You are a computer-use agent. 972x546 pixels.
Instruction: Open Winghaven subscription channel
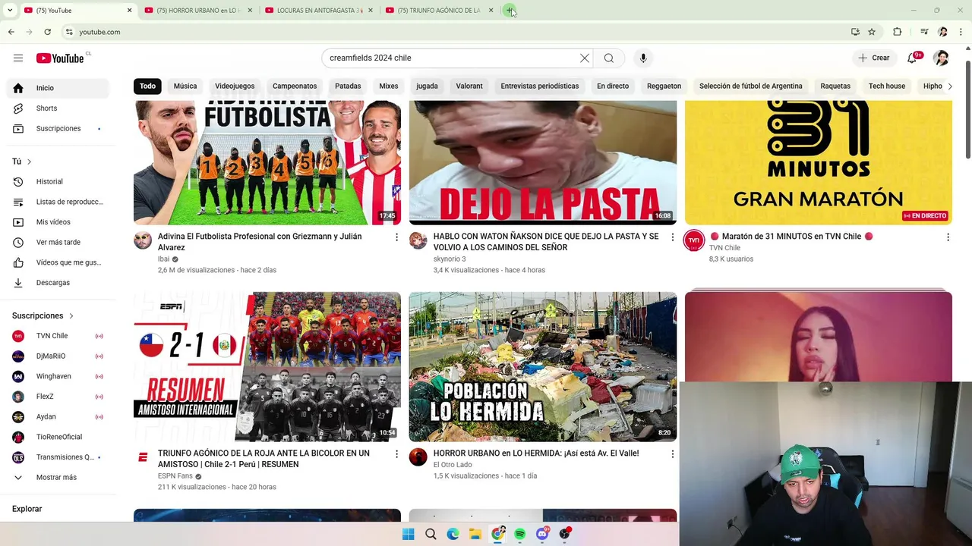[58, 377]
